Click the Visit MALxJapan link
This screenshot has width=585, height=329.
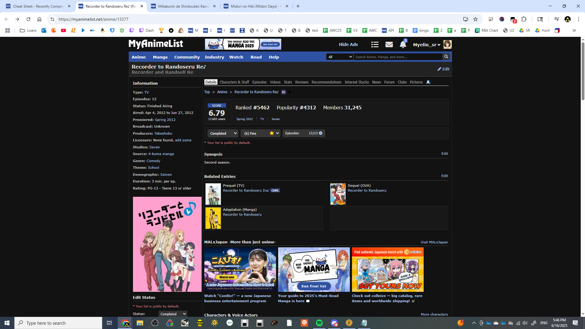[434, 242]
